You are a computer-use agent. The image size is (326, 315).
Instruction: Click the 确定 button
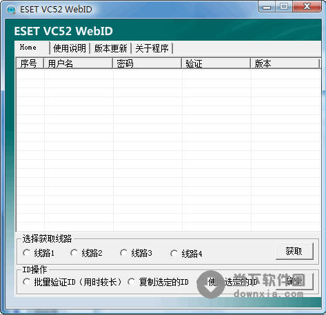[x=294, y=281]
